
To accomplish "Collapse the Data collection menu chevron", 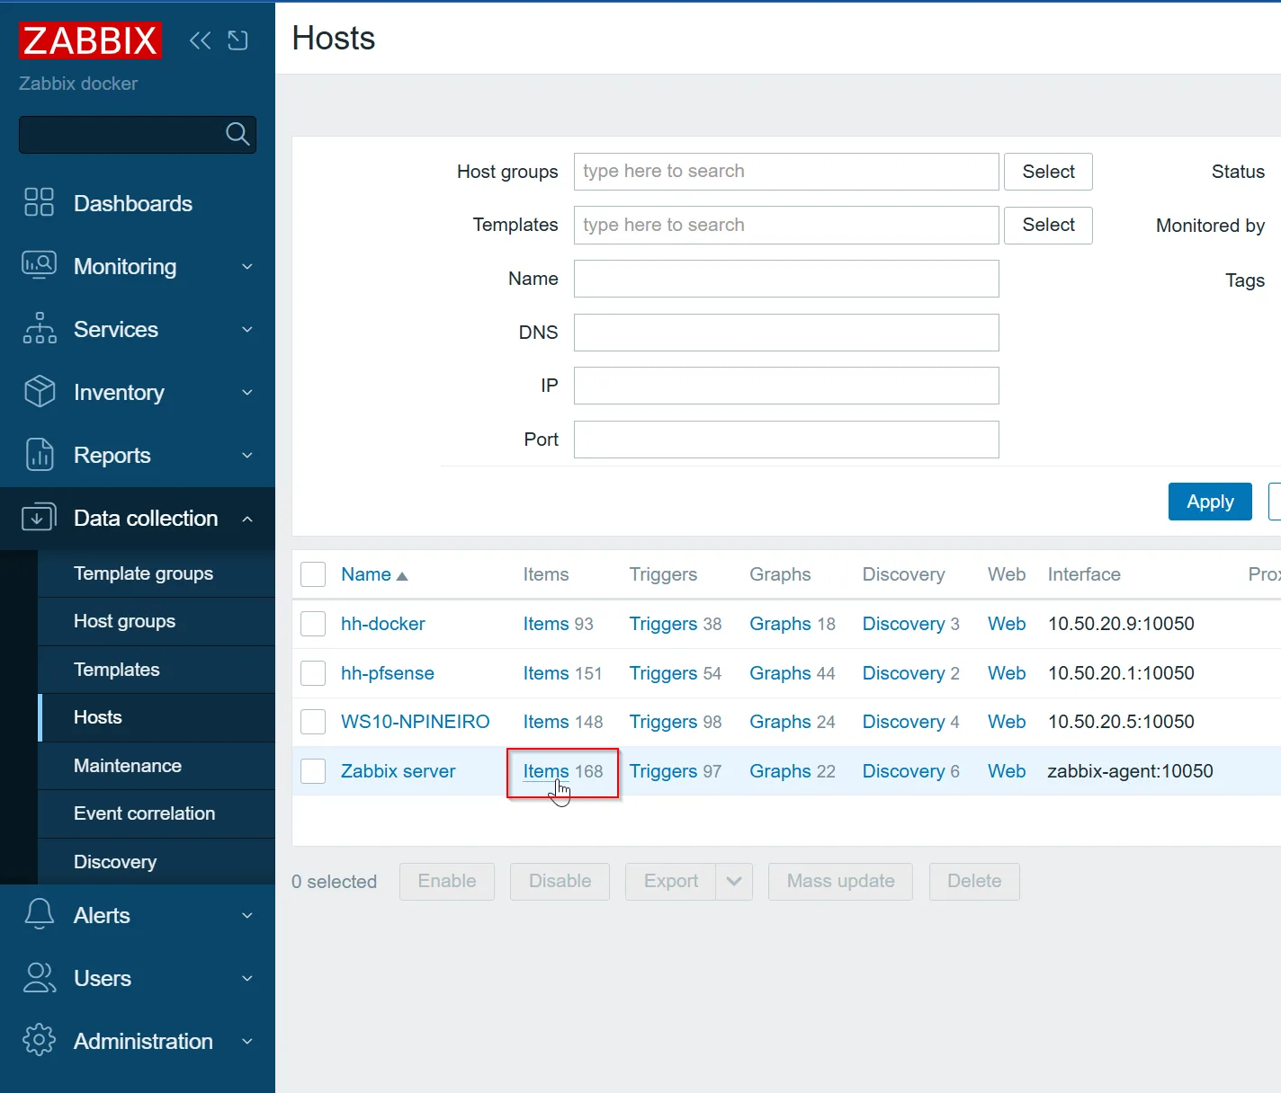I will (x=247, y=519).
